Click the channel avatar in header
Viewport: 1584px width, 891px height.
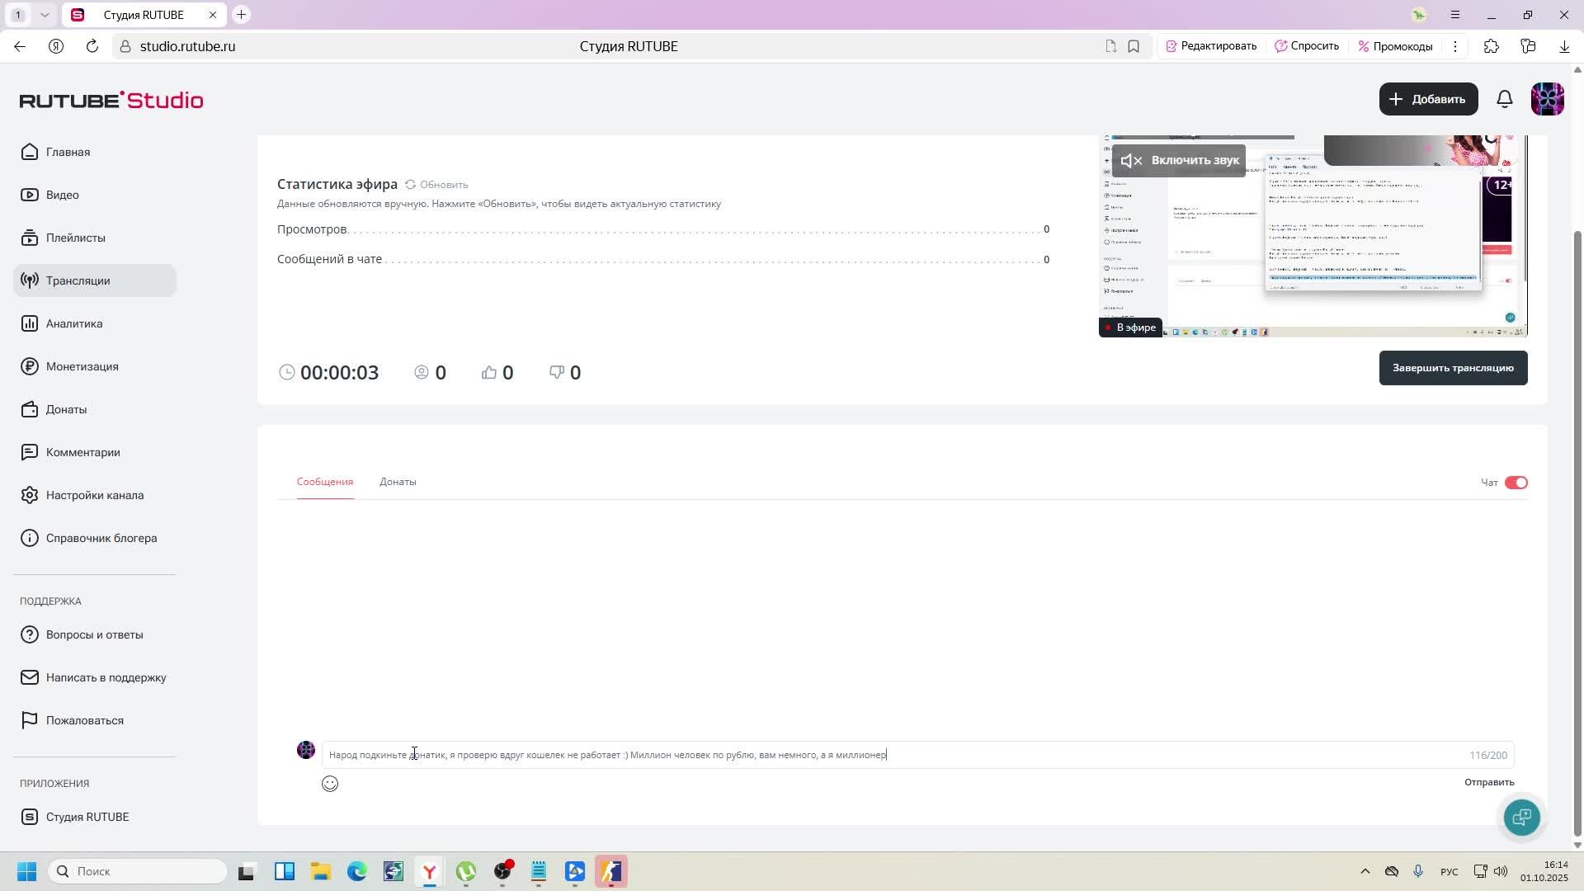1547,99
